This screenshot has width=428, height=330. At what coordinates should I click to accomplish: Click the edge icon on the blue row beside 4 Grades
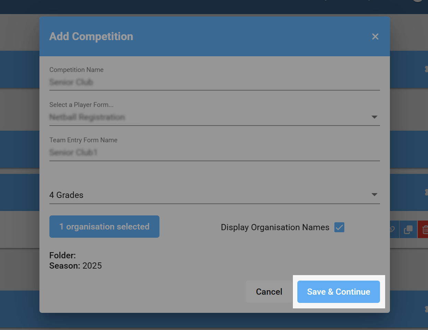coord(426,192)
